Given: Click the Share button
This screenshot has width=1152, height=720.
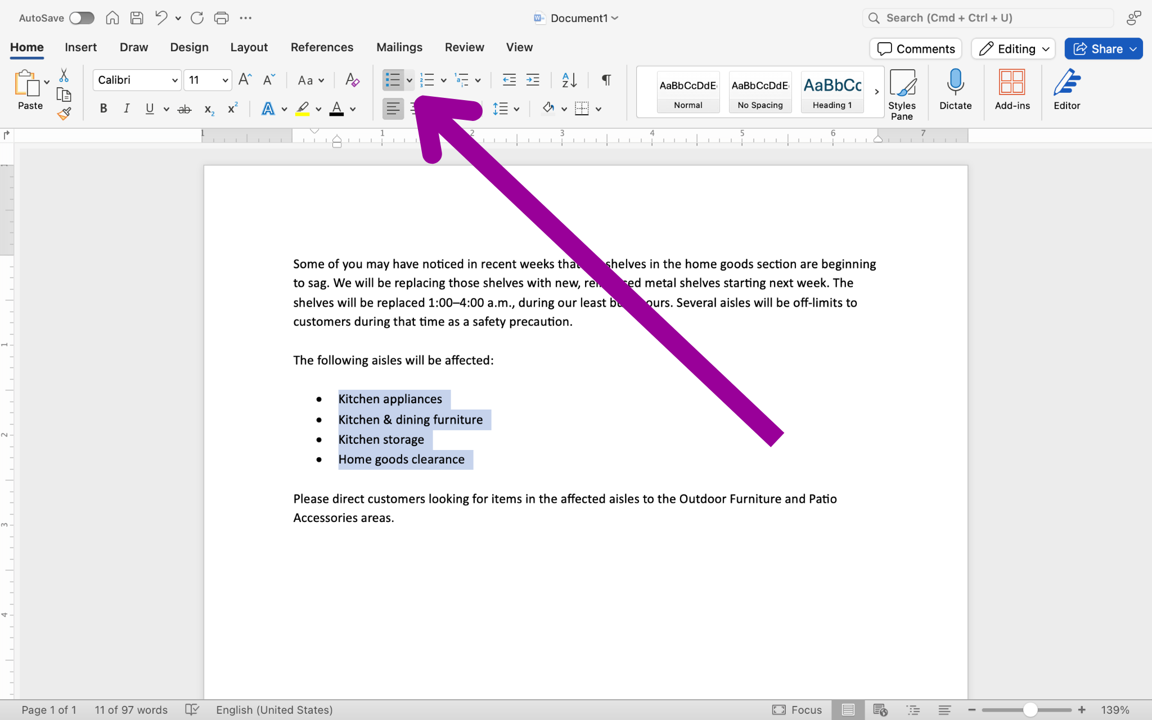Looking at the screenshot, I should click(1103, 49).
